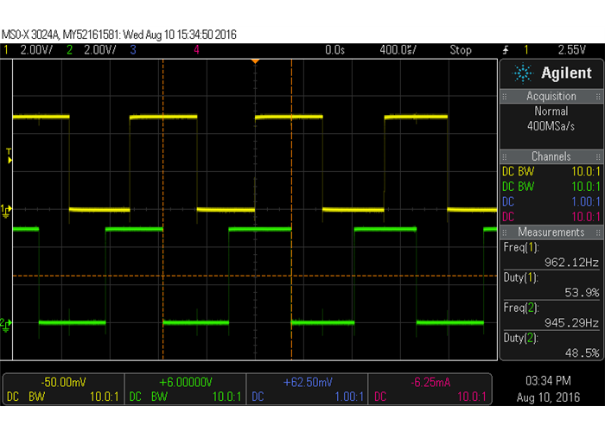Click the Duty(2) 48.5% measurement
This screenshot has height=432, width=605.
tap(551, 345)
